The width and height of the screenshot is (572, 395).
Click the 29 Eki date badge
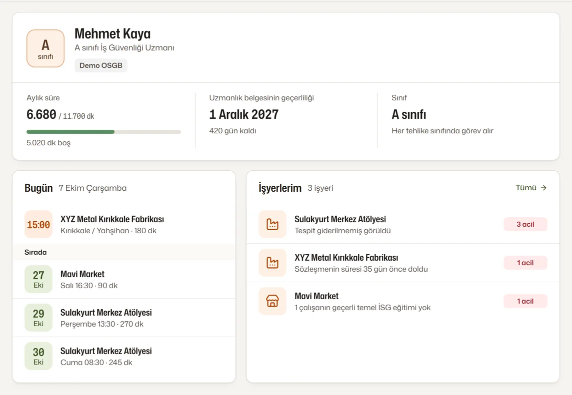38,318
